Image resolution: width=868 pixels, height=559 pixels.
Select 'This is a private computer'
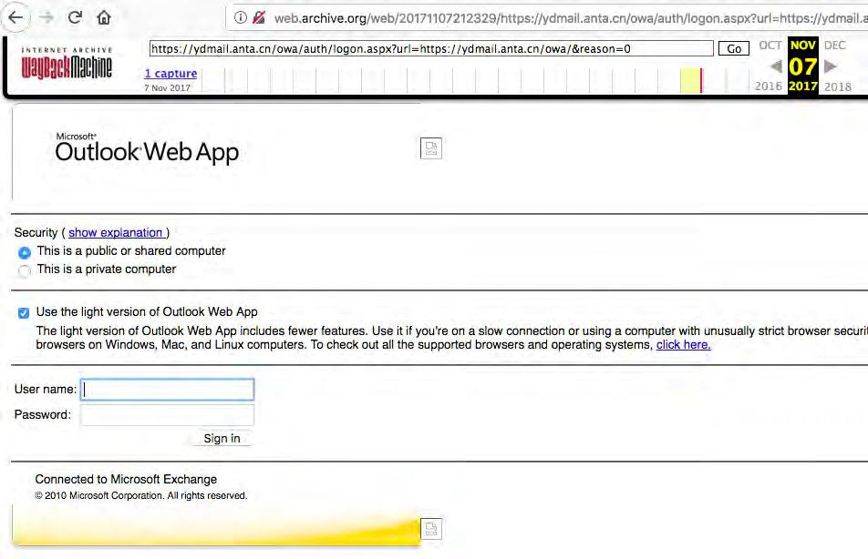pyautogui.click(x=25, y=271)
